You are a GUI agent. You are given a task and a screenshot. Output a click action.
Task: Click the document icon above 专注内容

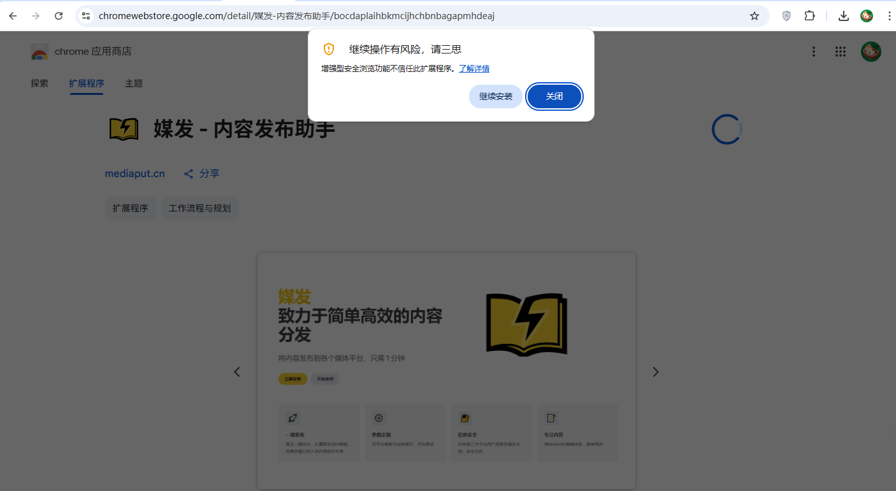[551, 418]
